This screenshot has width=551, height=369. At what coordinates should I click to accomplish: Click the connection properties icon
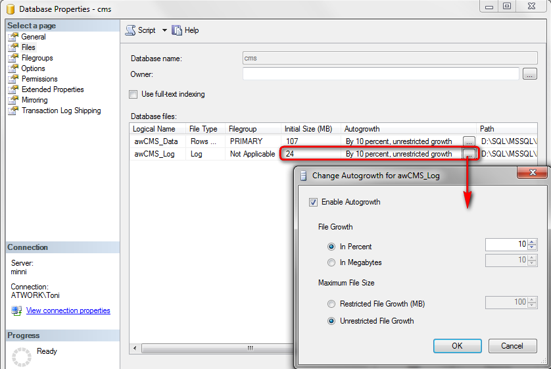click(16, 310)
